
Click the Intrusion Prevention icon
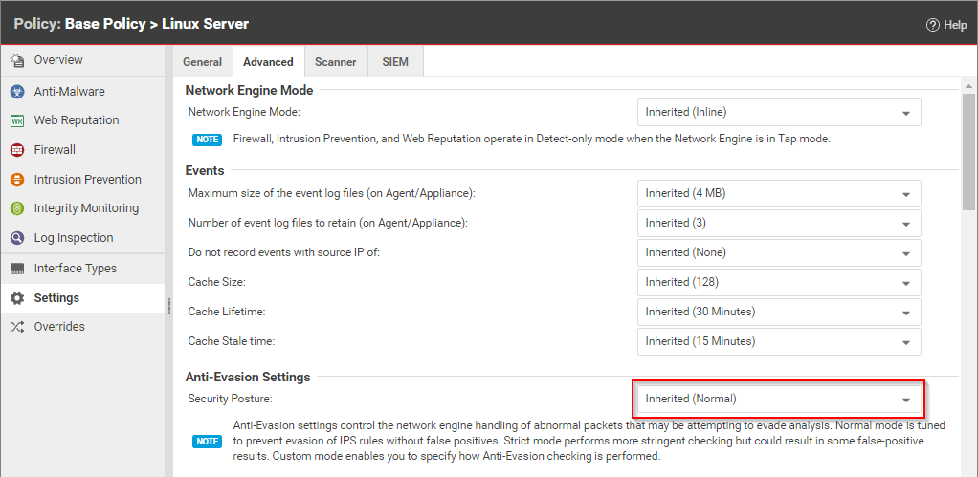[16, 180]
